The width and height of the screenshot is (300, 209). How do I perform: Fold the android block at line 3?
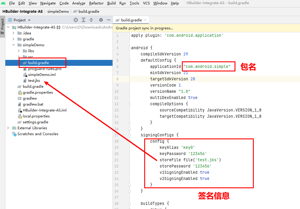point(129,48)
